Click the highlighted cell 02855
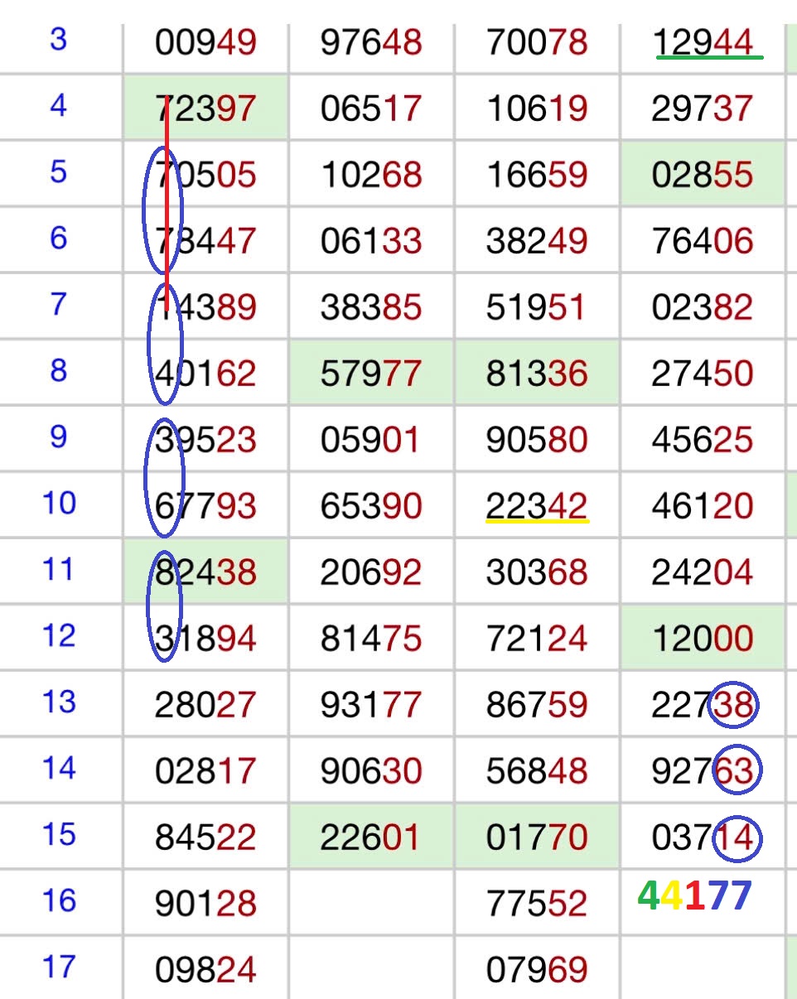The image size is (797, 999). coord(703,175)
